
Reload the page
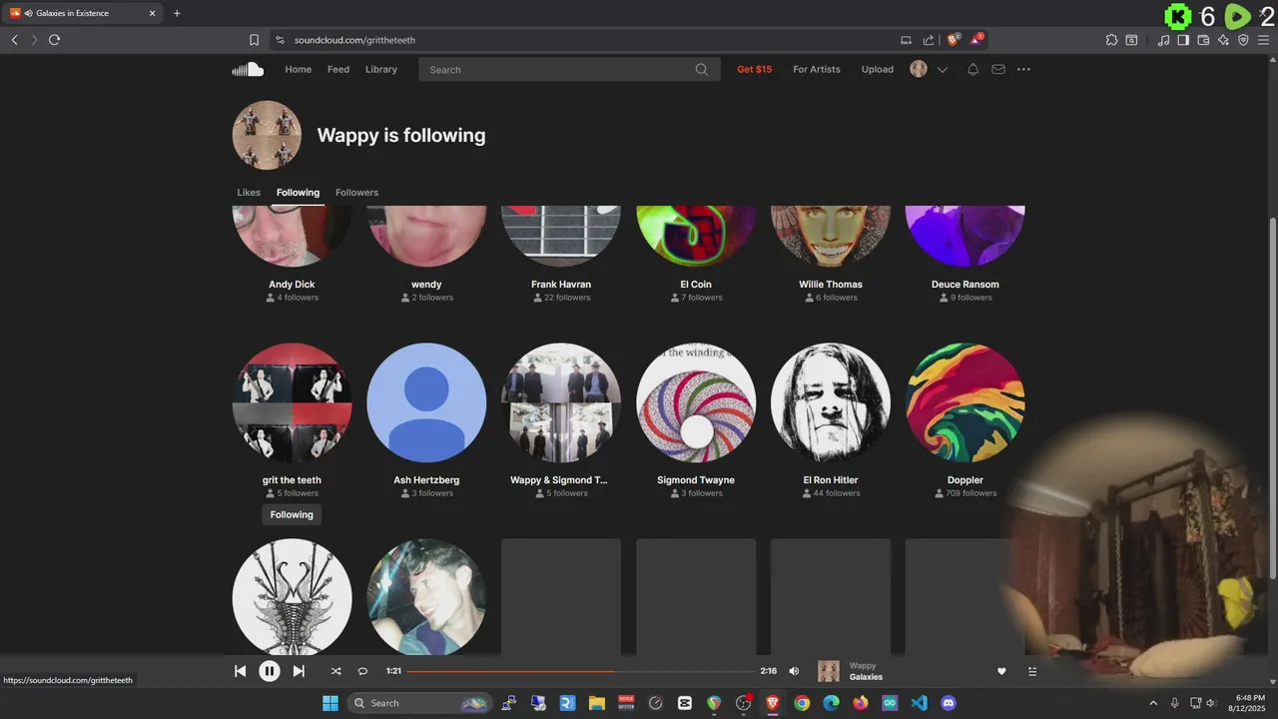(x=54, y=40)
